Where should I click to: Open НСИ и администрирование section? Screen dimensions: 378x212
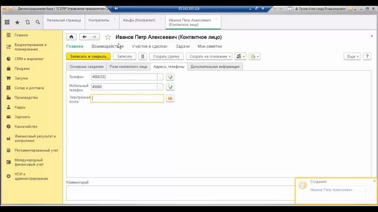(31, 176)
